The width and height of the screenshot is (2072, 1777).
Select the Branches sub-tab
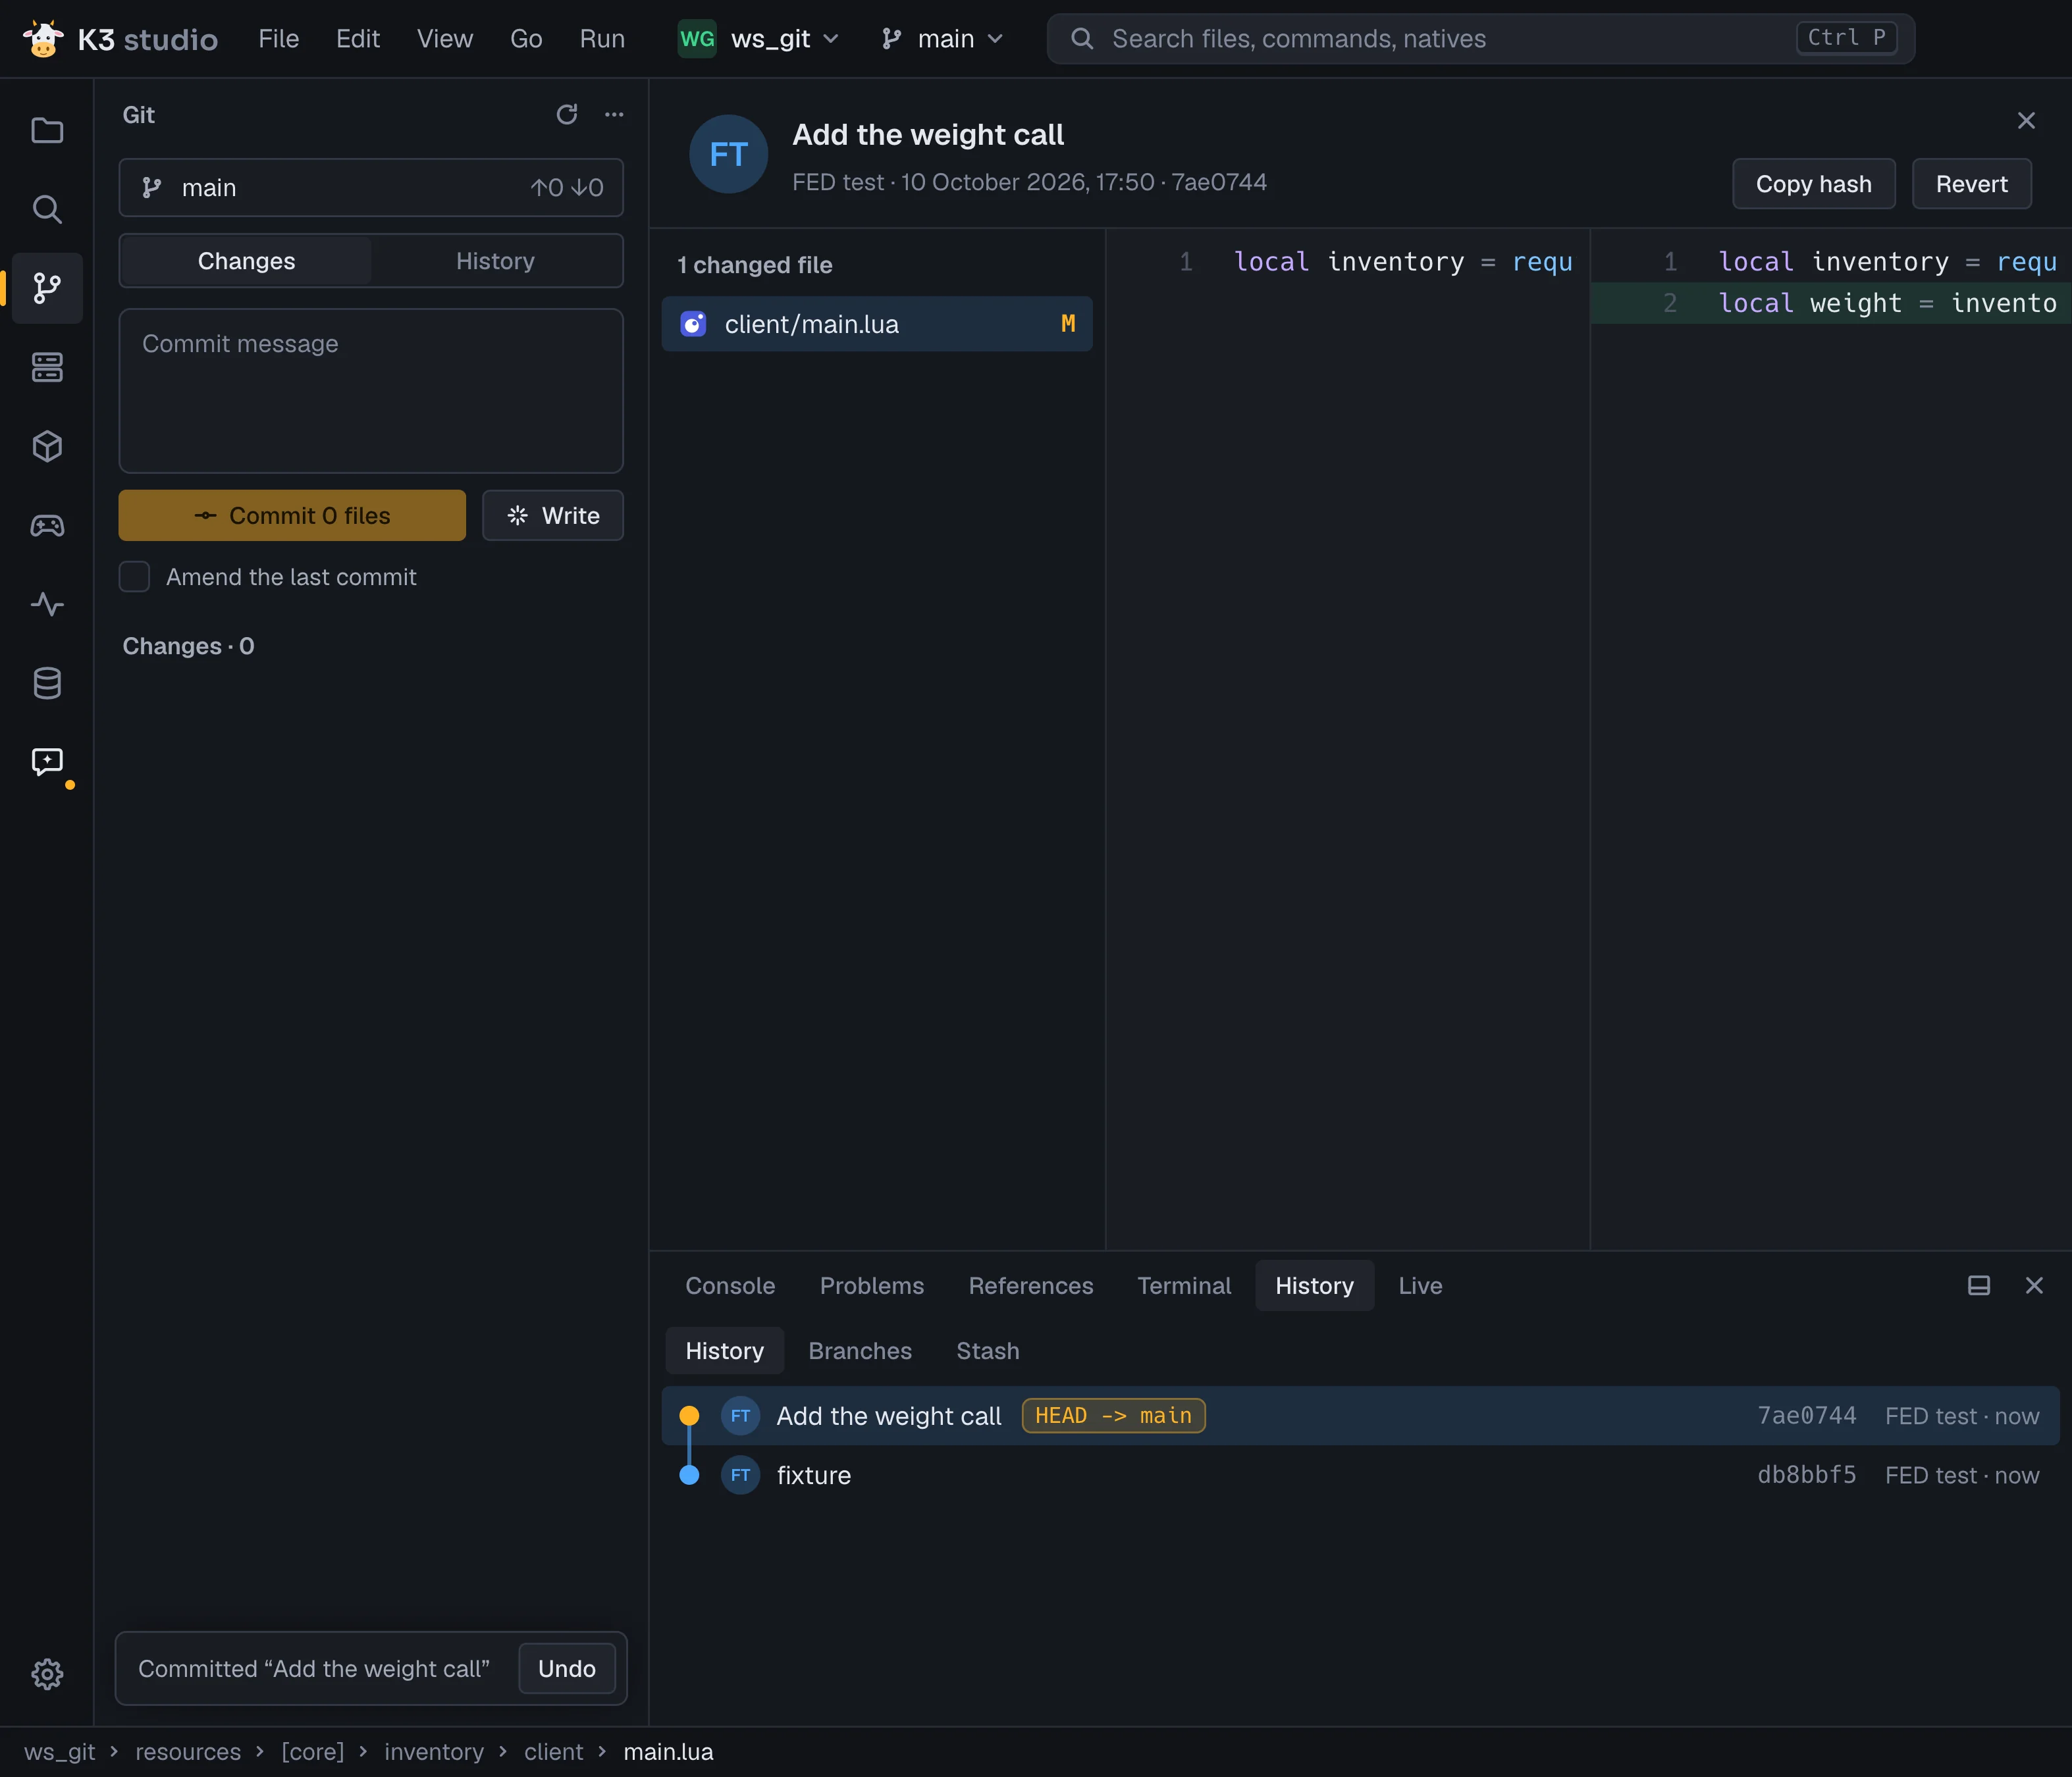(x=860, y=1351)
